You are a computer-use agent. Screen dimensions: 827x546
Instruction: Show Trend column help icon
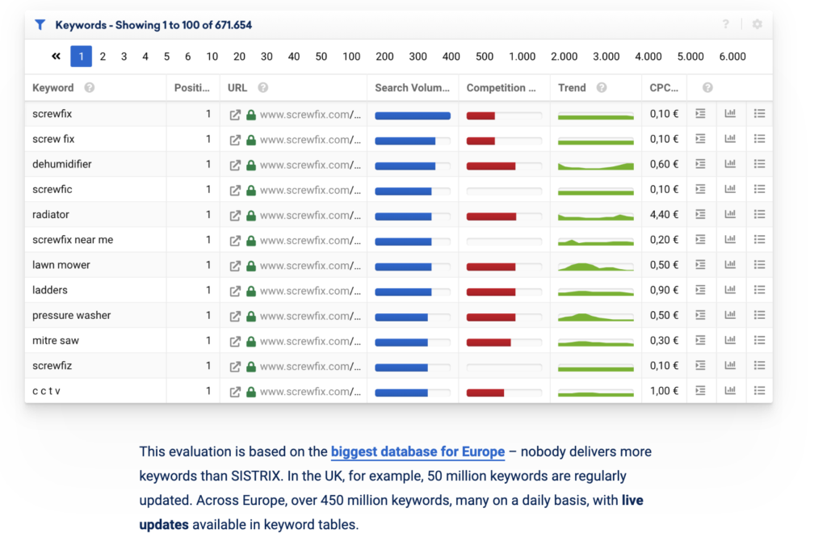click(x=601, y=87)
